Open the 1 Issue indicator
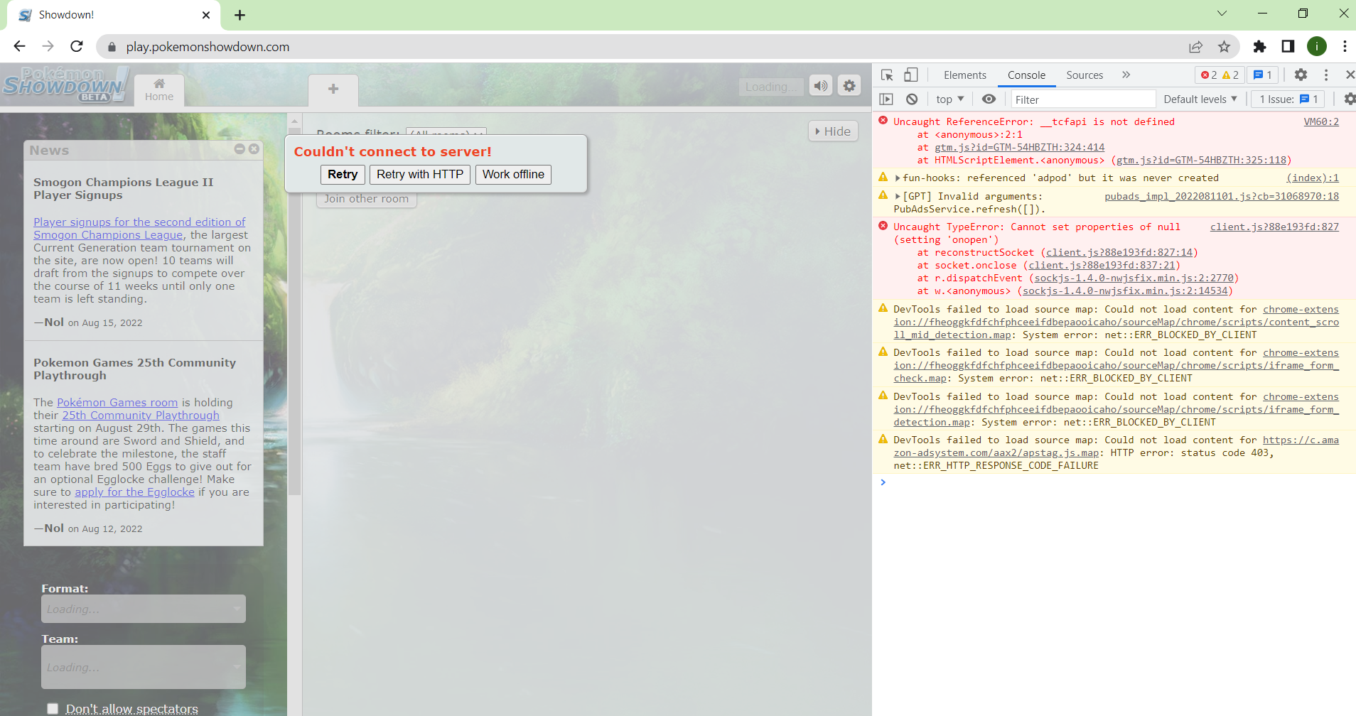 point(1288,99)
